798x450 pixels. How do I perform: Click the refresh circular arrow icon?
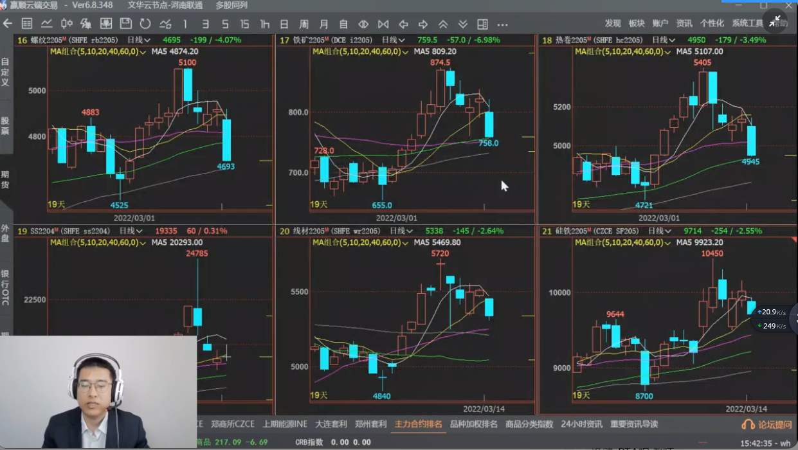pos(145,24)
